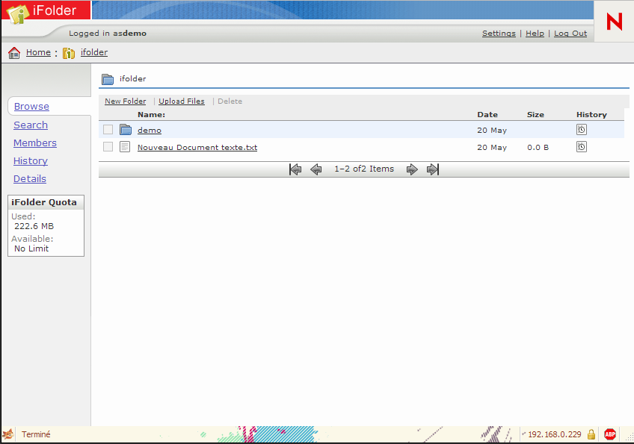The height and width of the screenshot is (444, 634).
Task: Click the red Novell N logo
Action: (615, 22)
